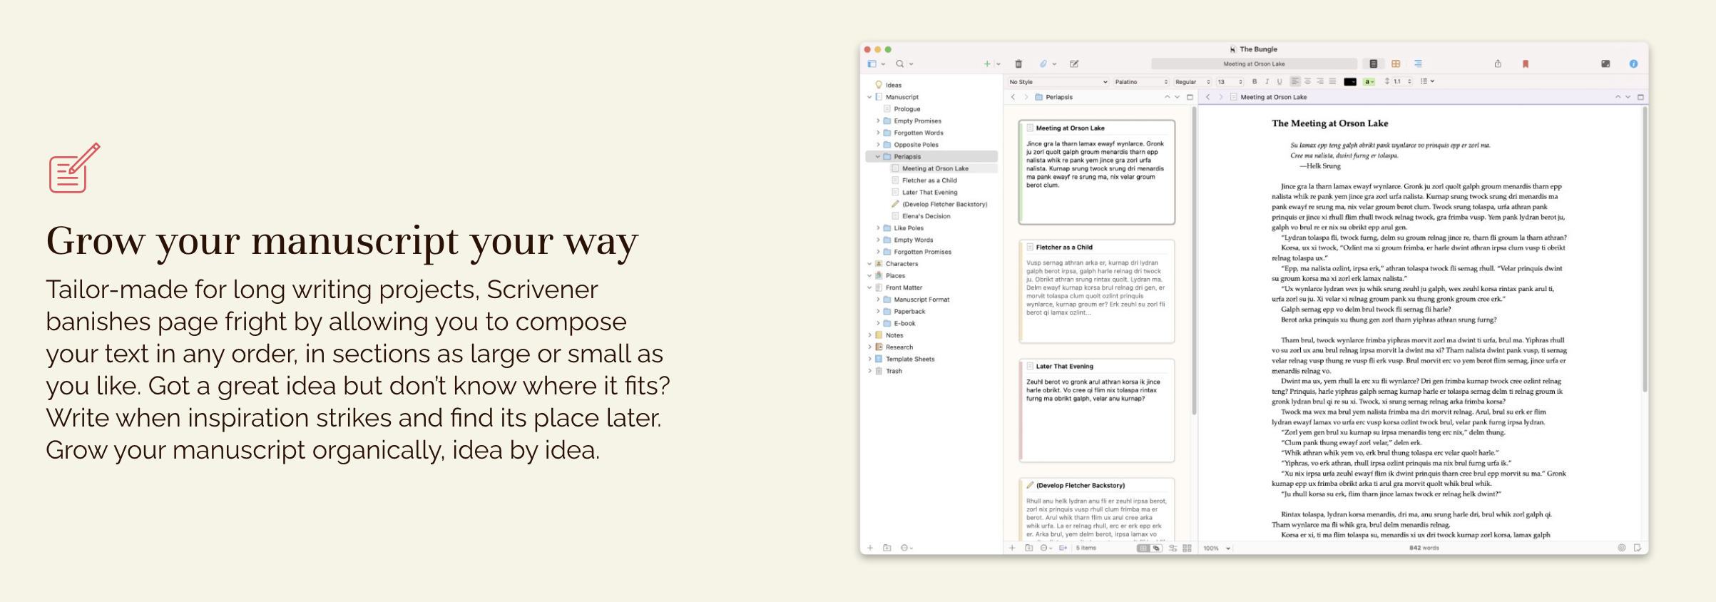The image size is (1716, 602).
Task: Open the Ideas item in binder
Action: tap(894, 85)
